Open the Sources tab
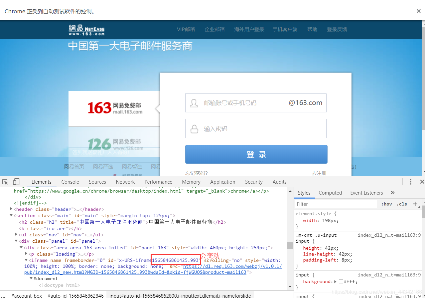Screen dimensions: 425x298 coord(97,182)
